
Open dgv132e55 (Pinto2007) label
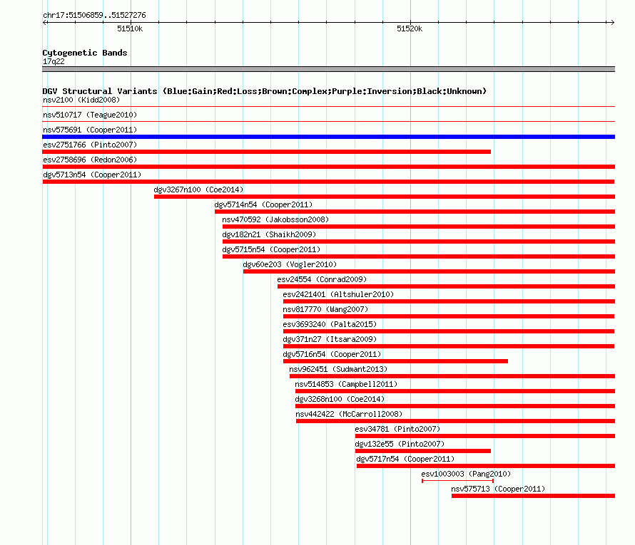click(400, 444)
